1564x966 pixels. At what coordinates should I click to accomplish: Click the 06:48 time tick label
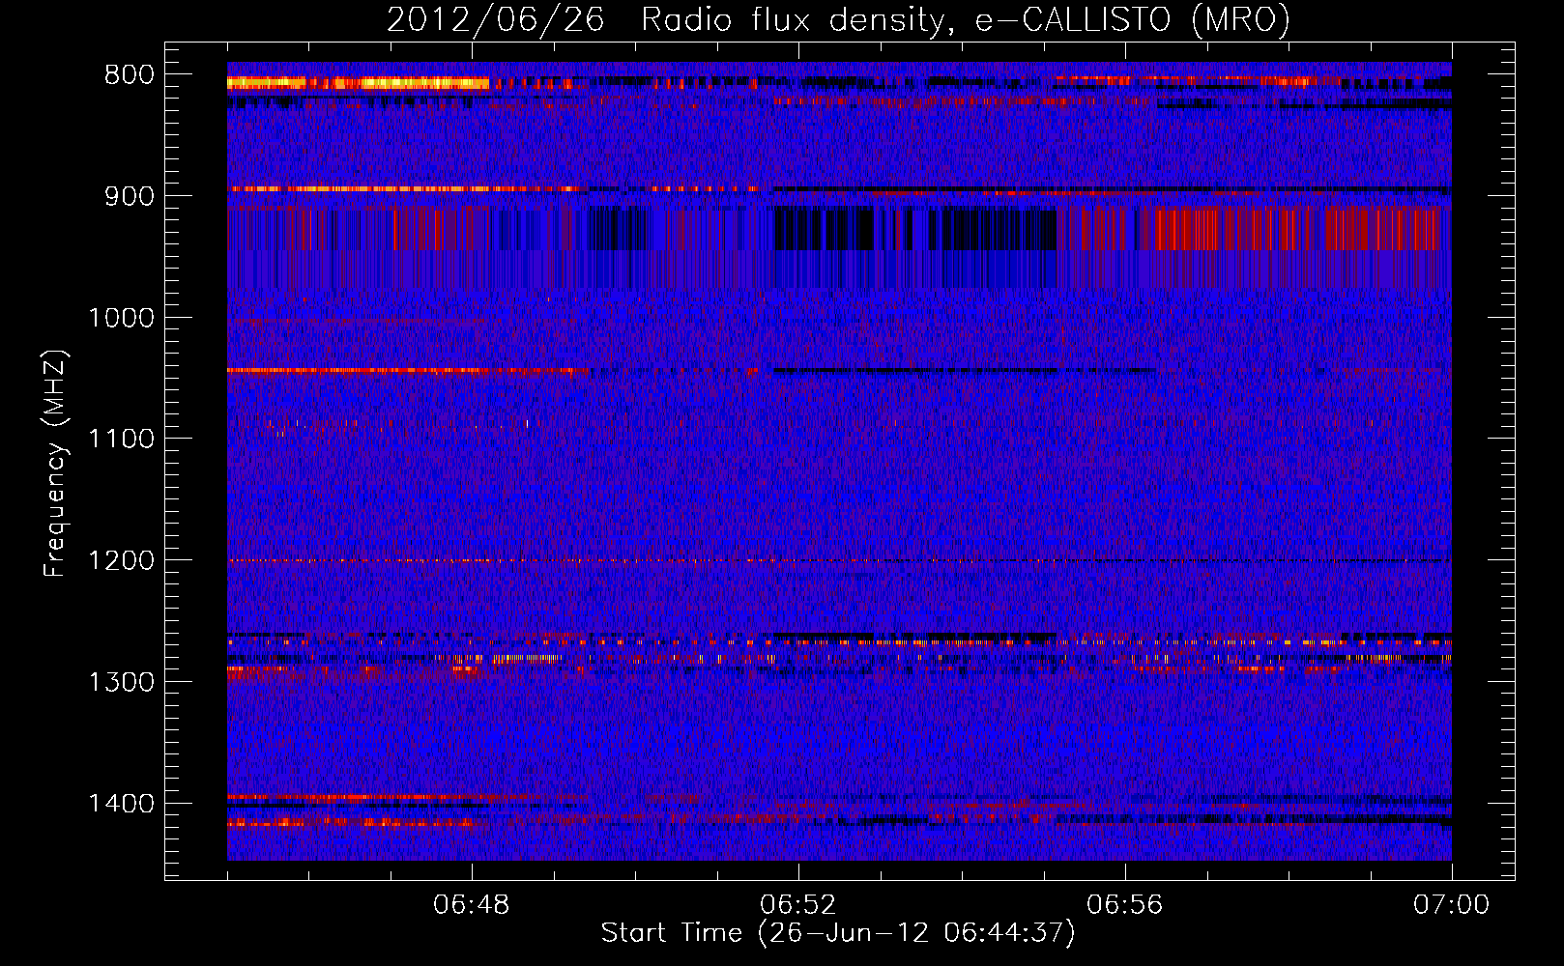tap(472, 905)
